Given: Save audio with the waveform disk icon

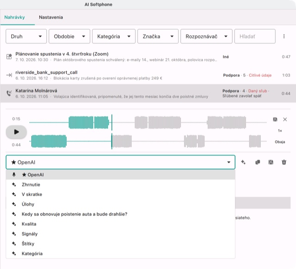Looking at the screenshot, I should [x=275, y=119].
